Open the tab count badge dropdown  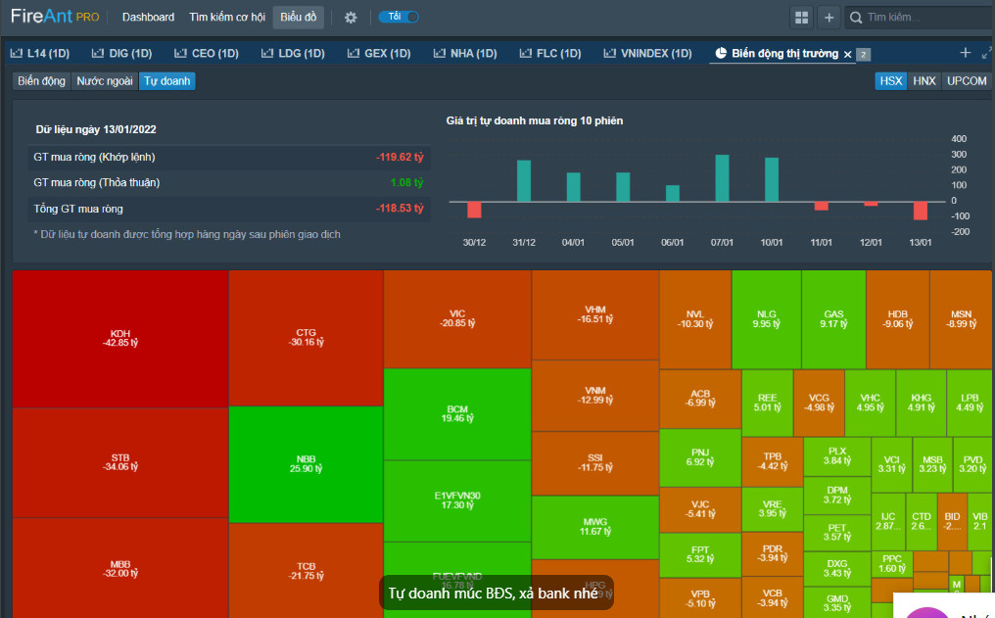point(863,55)
